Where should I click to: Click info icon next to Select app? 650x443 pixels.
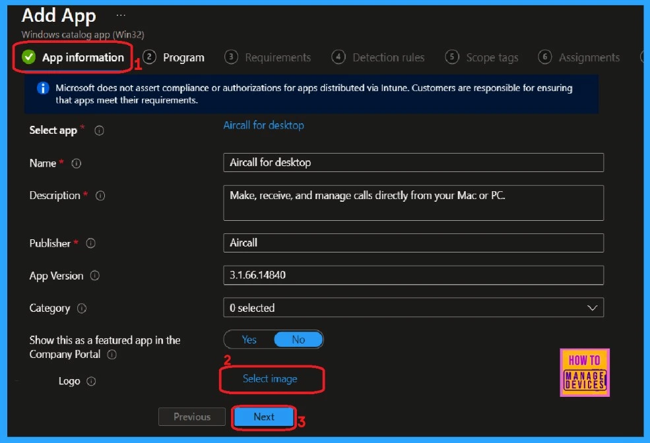[99, 131]
